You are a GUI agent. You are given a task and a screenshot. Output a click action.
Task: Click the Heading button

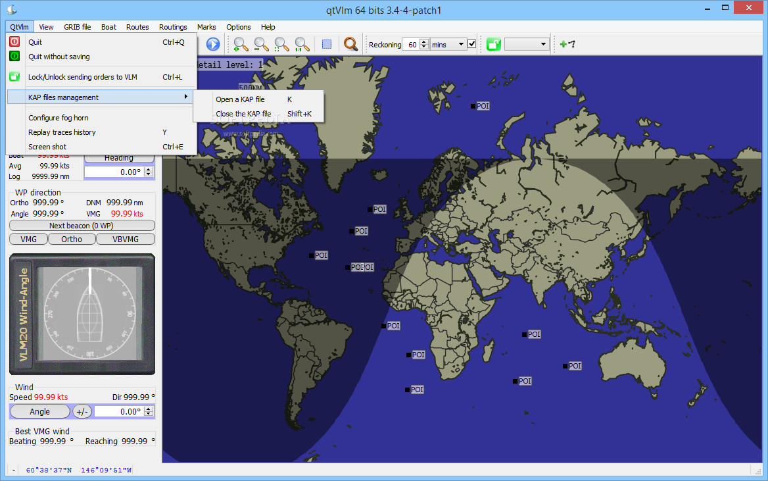[x=119, y=158]
